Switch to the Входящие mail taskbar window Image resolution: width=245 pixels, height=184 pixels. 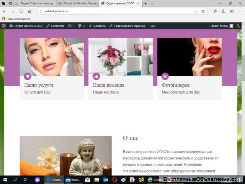click(73, 180)
